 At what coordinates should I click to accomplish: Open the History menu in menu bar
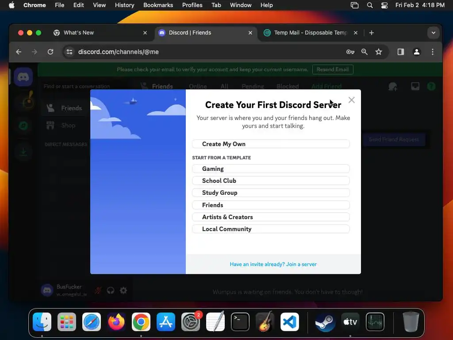click(x=124, y=5)
